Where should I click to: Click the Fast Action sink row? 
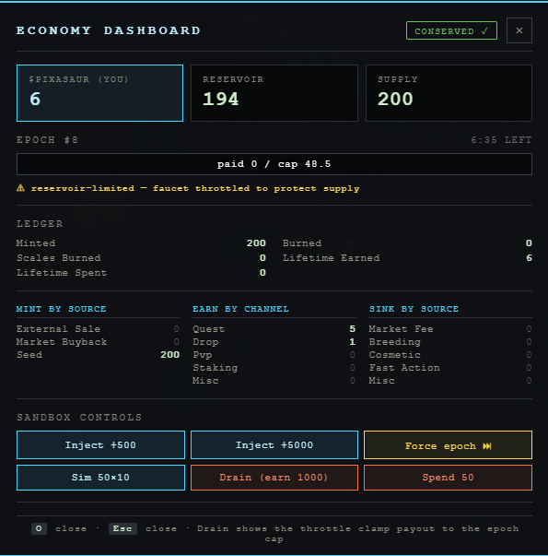click(x=450, y=368)
